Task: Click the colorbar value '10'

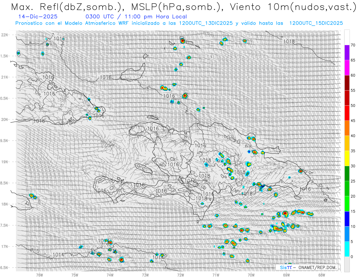Action: [353, 226]
